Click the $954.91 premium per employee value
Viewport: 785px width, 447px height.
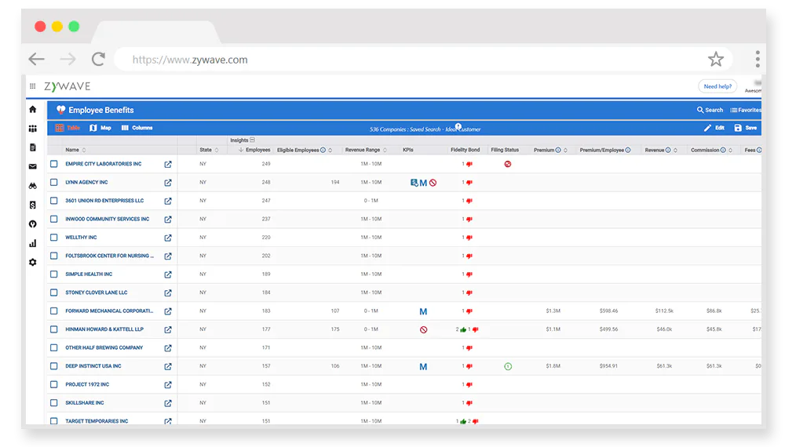click(609, 366)
